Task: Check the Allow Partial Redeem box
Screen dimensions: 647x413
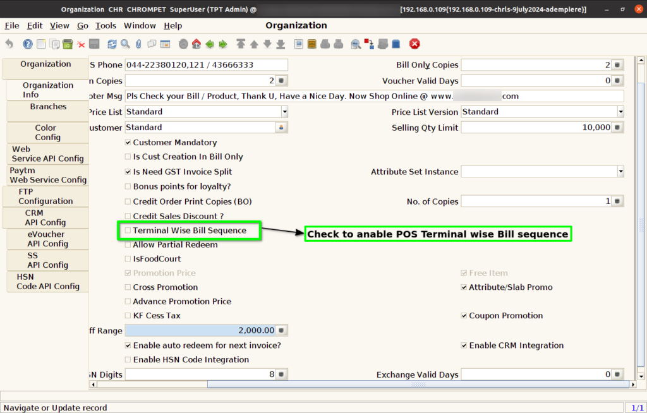Action: [x=128, y=244]
